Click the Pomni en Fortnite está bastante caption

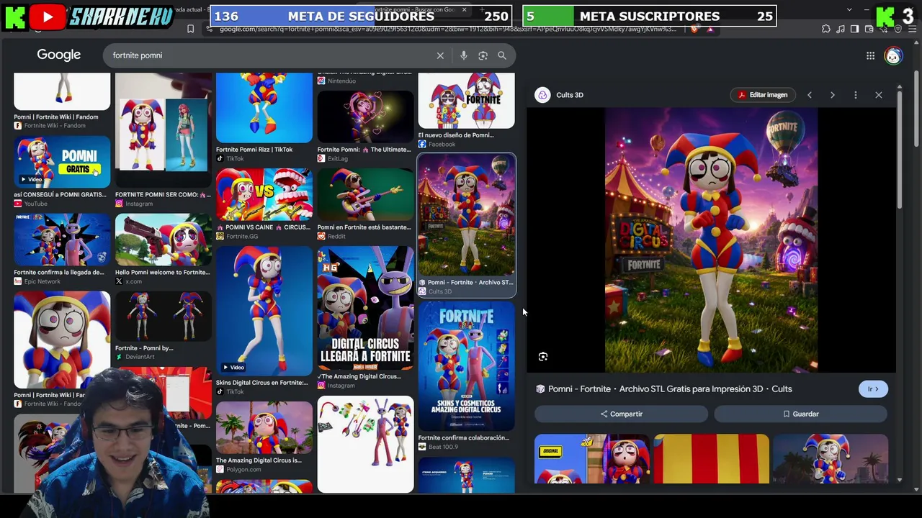pos(364,227)
